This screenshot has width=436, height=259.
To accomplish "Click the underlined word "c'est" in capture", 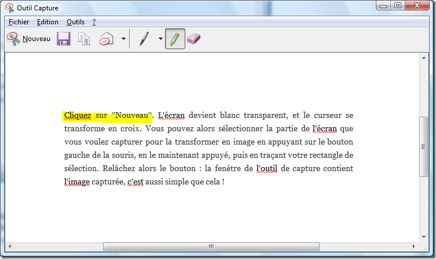I will click(x=135, y=182).
